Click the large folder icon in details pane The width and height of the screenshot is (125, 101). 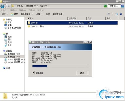tap(5, 96)
